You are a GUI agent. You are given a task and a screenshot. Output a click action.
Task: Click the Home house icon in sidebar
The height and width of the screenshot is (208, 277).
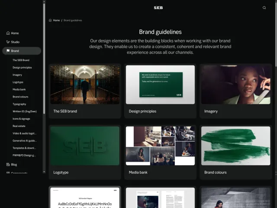tap(8, 33)
